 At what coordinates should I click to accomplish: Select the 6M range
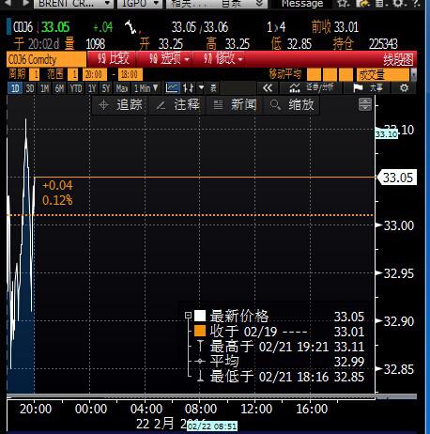(60, 88)
